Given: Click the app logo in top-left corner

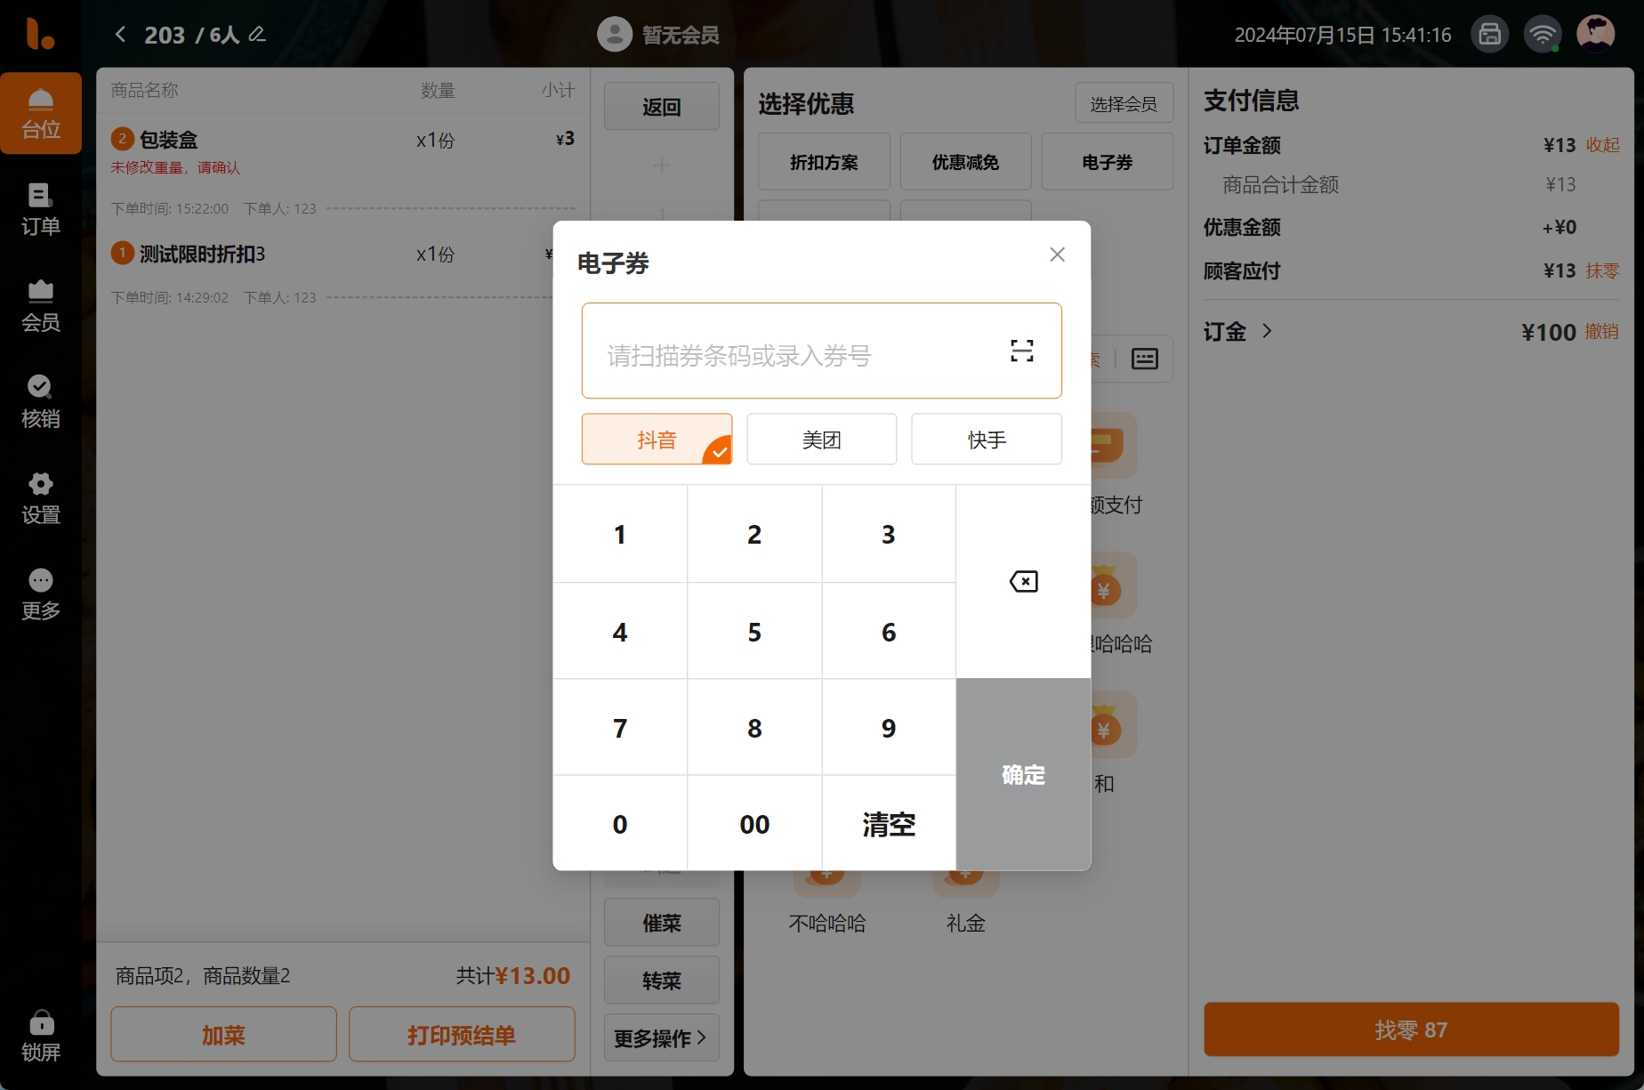Looking at the screenshot, I should 40,34.
